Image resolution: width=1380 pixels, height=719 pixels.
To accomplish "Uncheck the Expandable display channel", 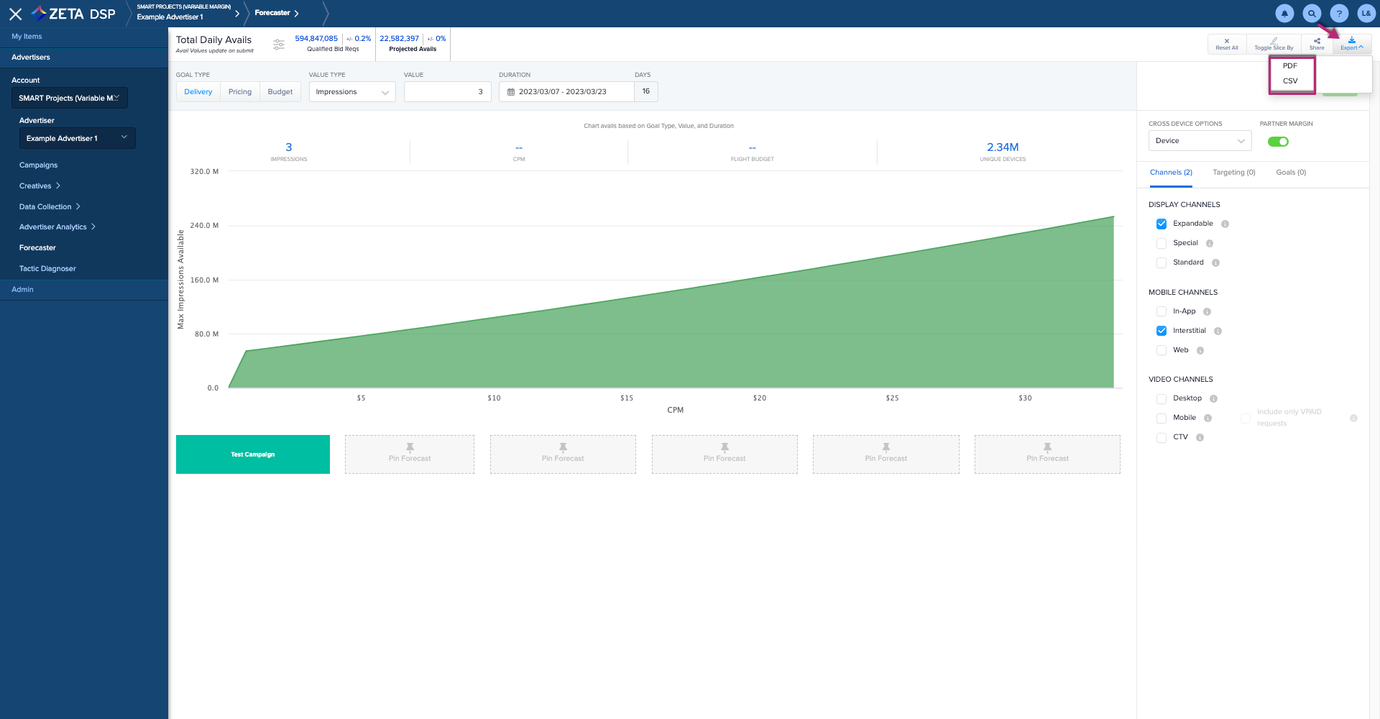I will point(1161,224).
